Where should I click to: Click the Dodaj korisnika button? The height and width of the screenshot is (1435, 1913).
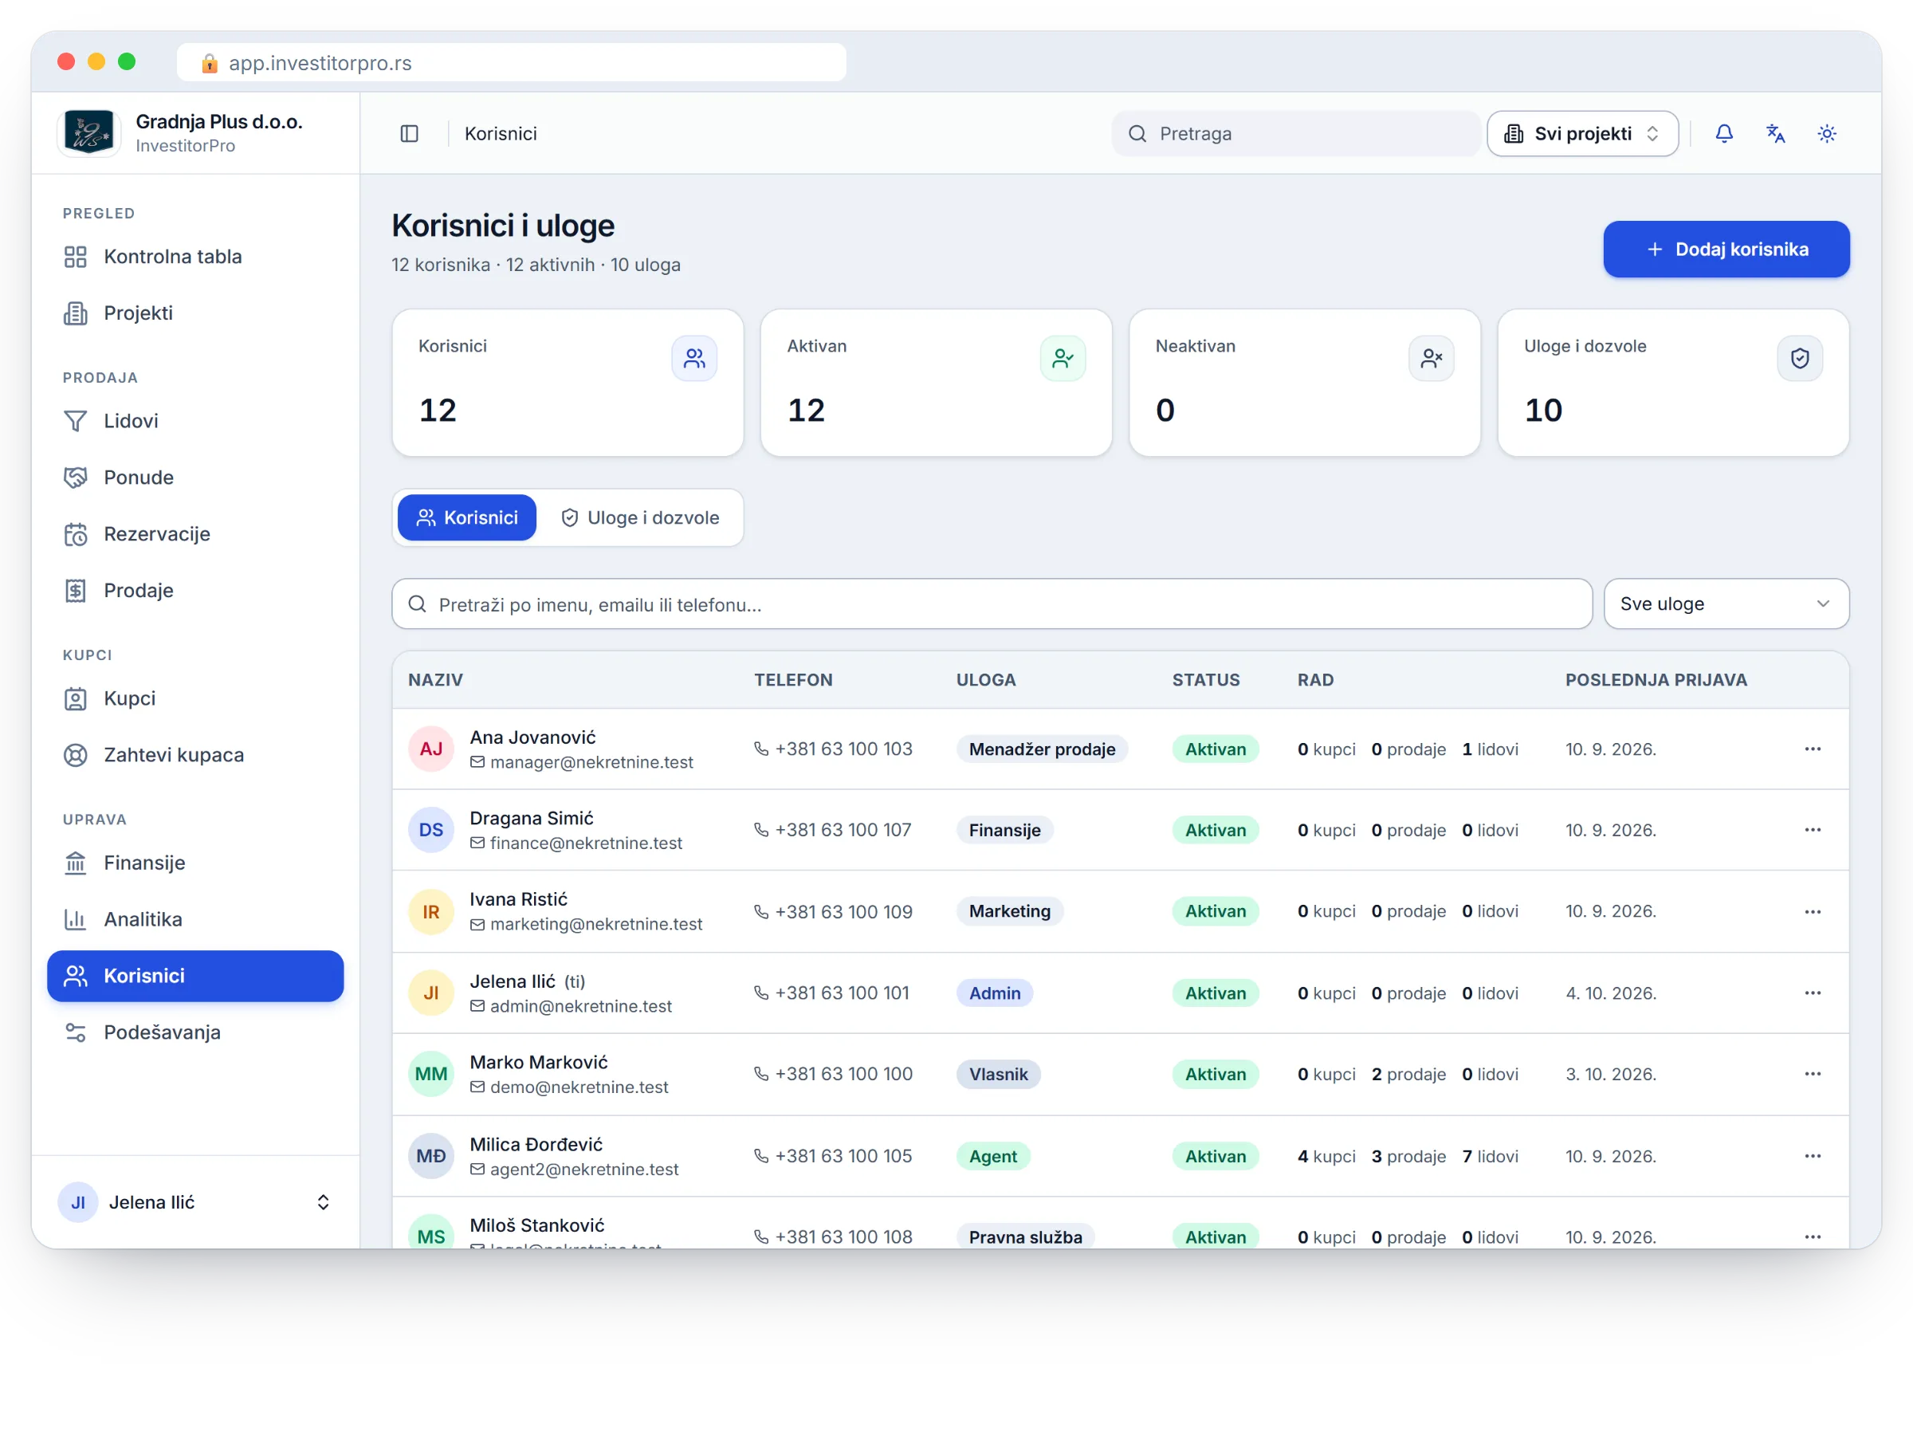(1726, 249)
